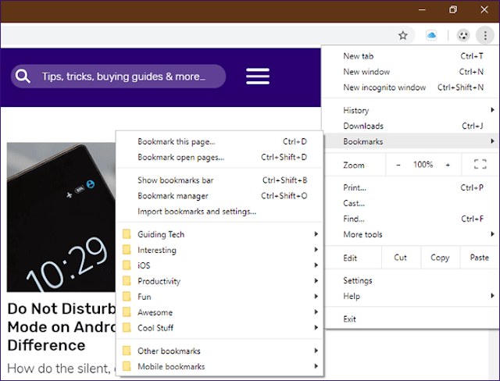
Task: Click the blue cloud extension icon
Action: pos(431,35)
